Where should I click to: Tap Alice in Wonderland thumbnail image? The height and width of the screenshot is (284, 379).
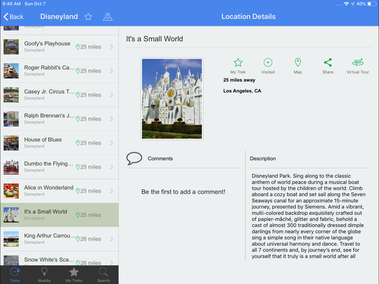point(11,191)
